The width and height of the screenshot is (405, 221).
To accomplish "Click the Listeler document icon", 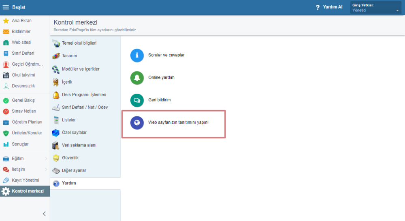I will [x=56, y=120].
